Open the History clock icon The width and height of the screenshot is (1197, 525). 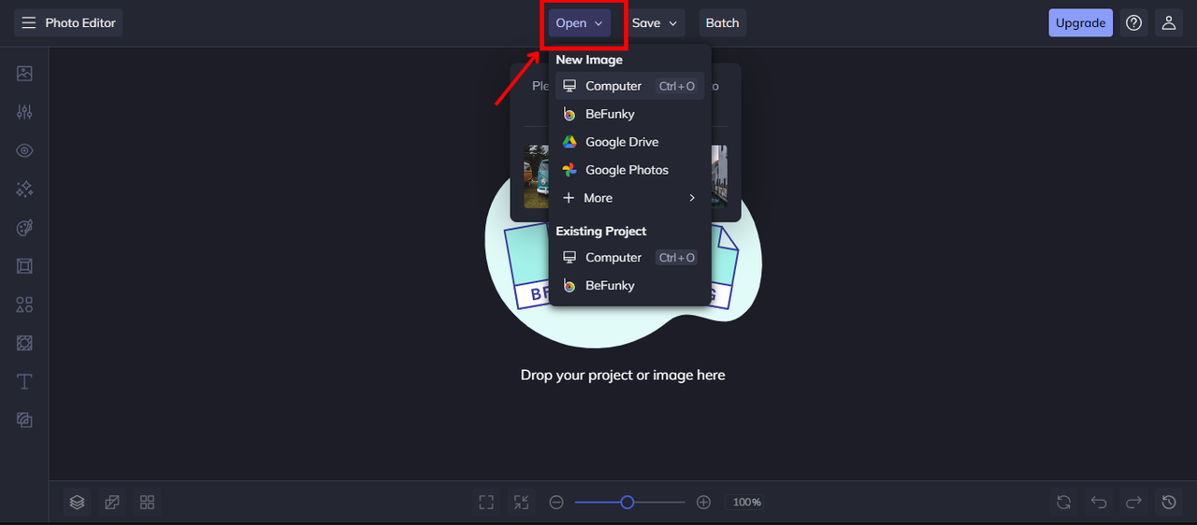click(x=1169, y=503)
